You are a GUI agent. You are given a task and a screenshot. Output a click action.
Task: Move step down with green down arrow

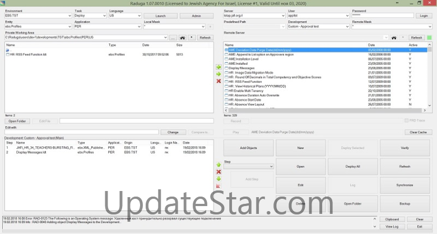coord(218,179)
